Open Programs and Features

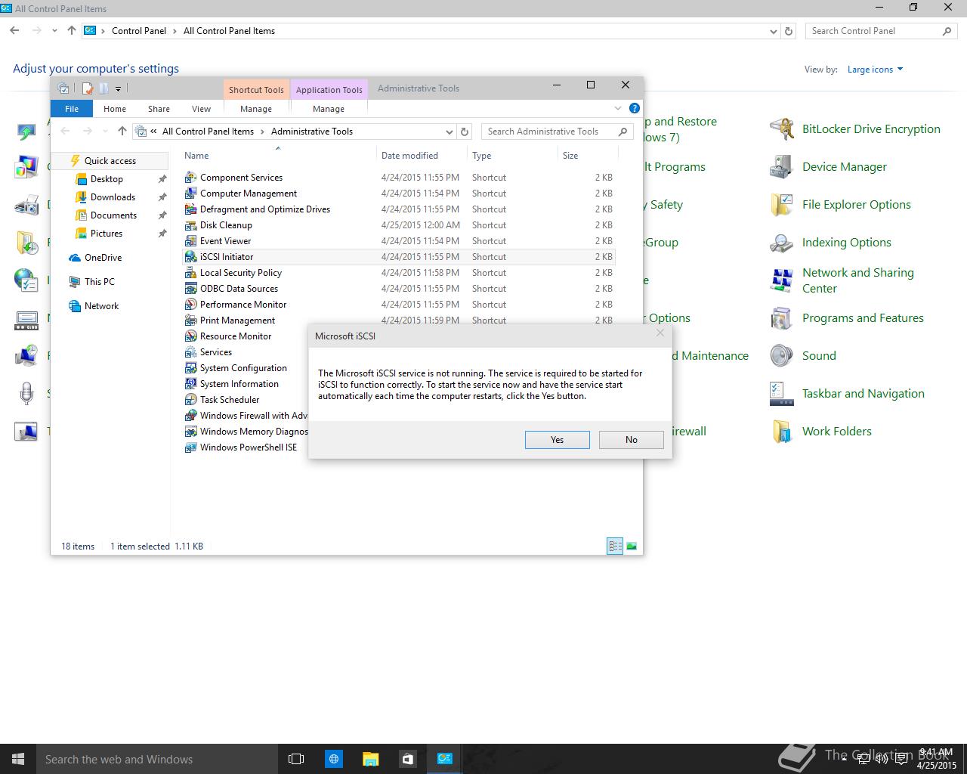coord(847,318)
